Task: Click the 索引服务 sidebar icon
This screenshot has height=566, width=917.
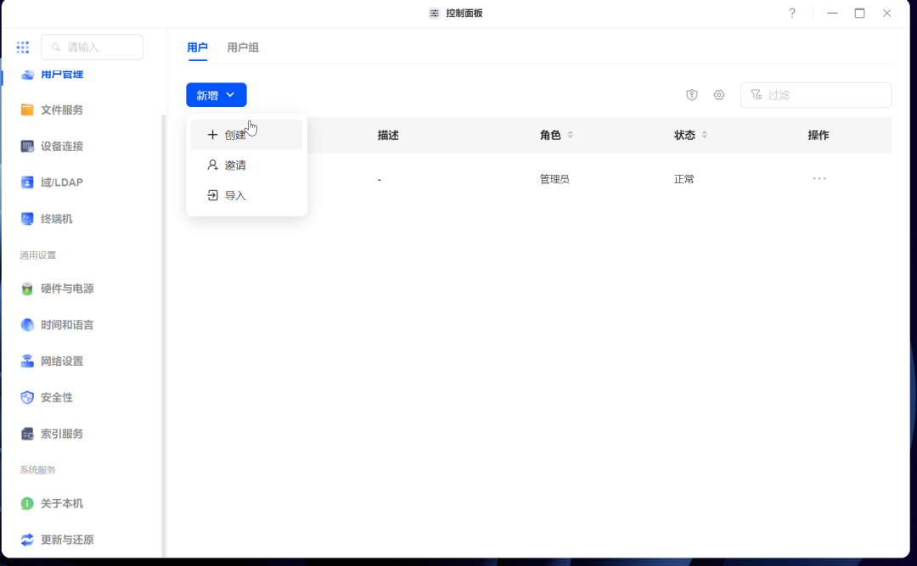Action: [27, 434]
